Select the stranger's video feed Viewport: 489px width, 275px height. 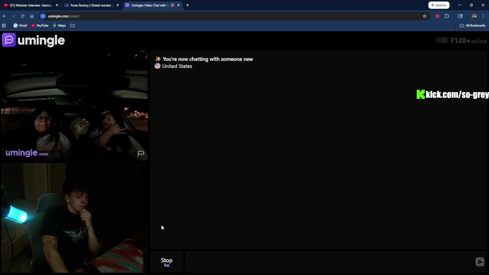(74, 105)
